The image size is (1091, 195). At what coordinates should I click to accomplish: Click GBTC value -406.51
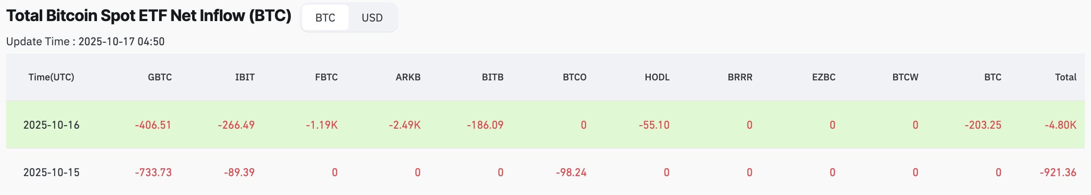pos(153,125)
